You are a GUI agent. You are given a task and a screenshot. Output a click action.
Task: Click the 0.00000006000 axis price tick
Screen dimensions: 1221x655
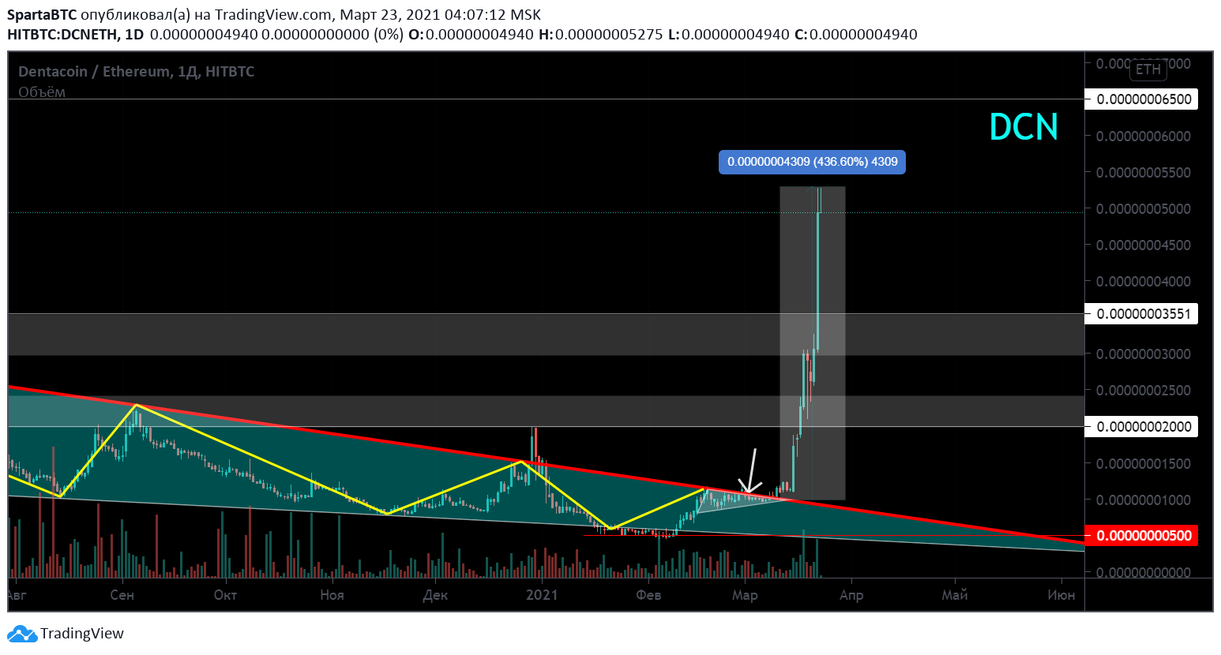pyautogui.click(x=1143, y=137)
